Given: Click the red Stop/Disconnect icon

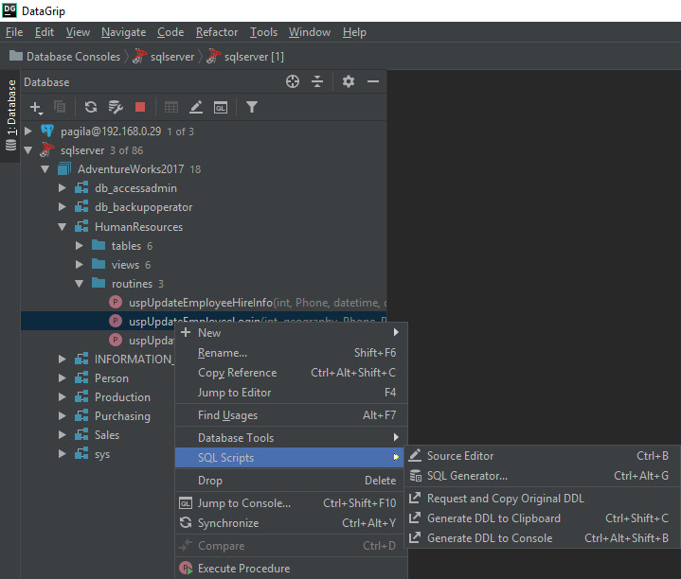Looking at the screenshot, I should click(x=140, y=108).
